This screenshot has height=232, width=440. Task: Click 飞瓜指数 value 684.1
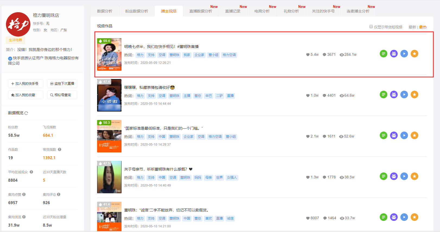click(x=48, y=135)
